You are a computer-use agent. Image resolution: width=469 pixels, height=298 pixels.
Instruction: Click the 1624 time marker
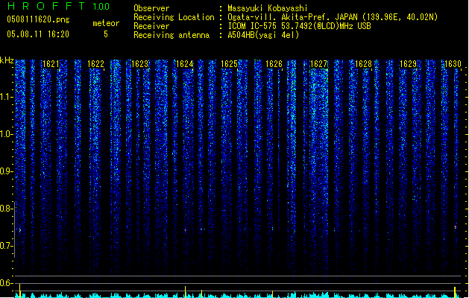tap(185, 64)
